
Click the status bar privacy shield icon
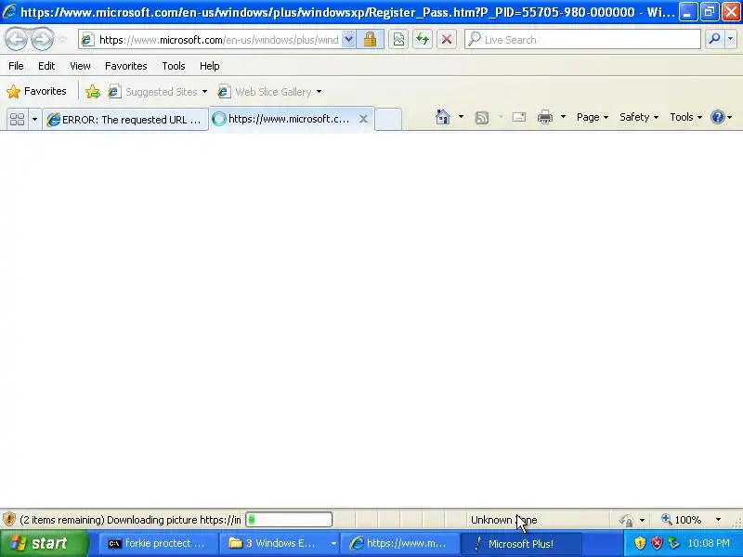point(9,520)
